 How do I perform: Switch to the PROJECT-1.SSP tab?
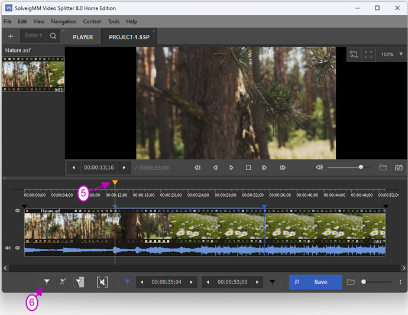pyautogui.click(x=129, y=37)
